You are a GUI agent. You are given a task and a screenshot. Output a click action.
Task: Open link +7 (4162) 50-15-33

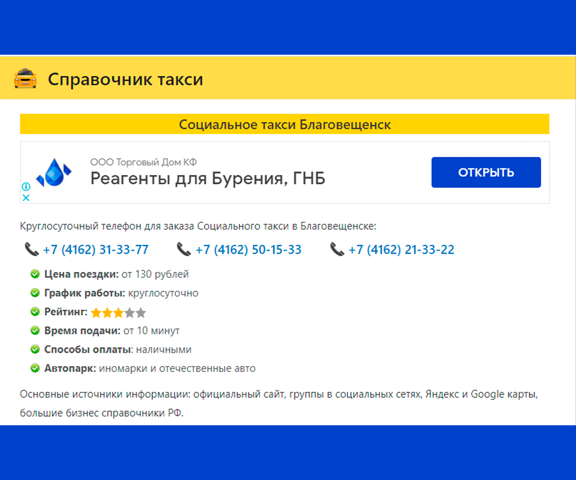[248, 249]
